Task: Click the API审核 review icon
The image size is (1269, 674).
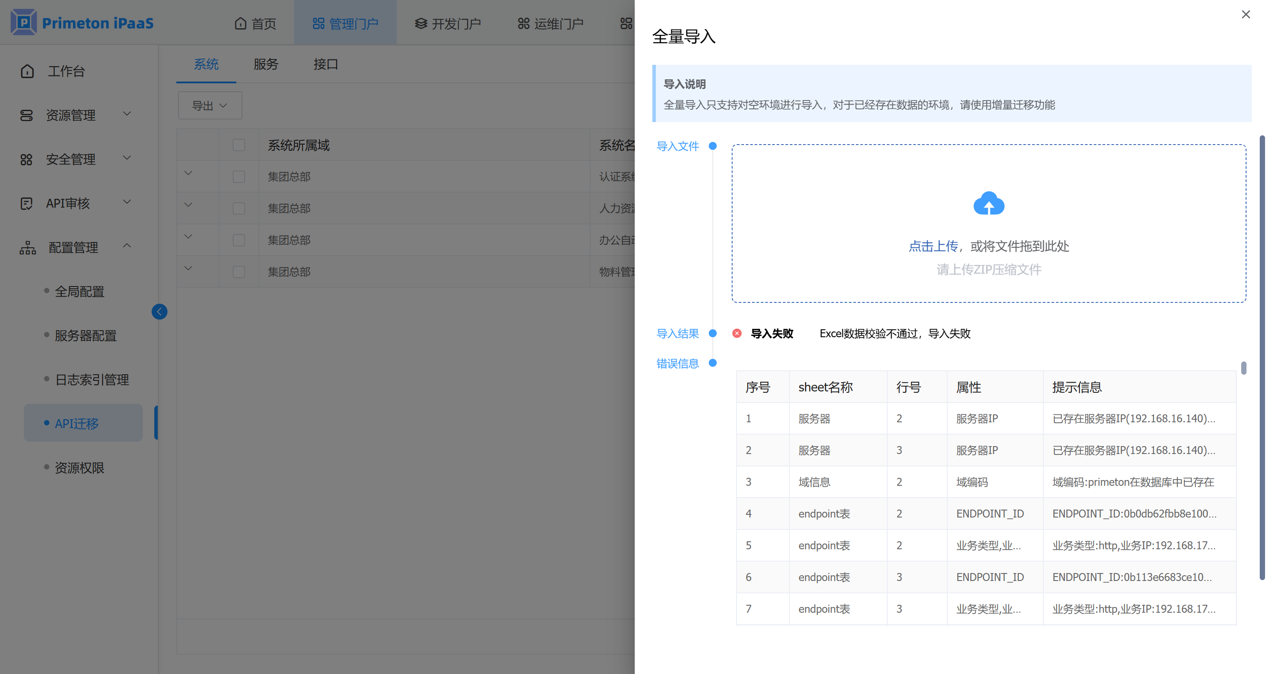Action: 26,204
